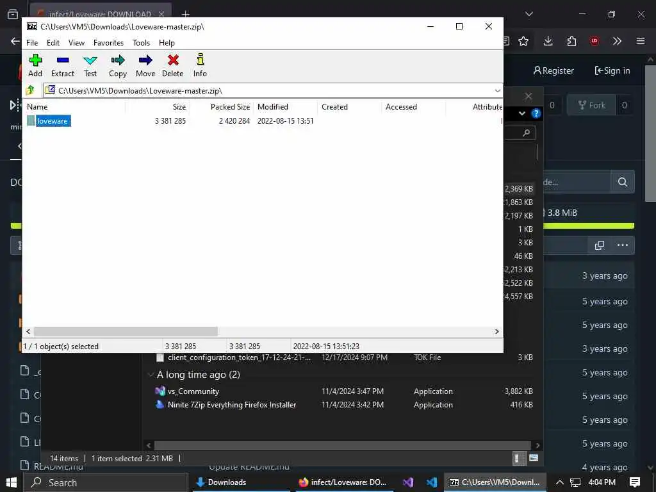Switch Explorer to large icons view
656x492 pixels.
534,458
